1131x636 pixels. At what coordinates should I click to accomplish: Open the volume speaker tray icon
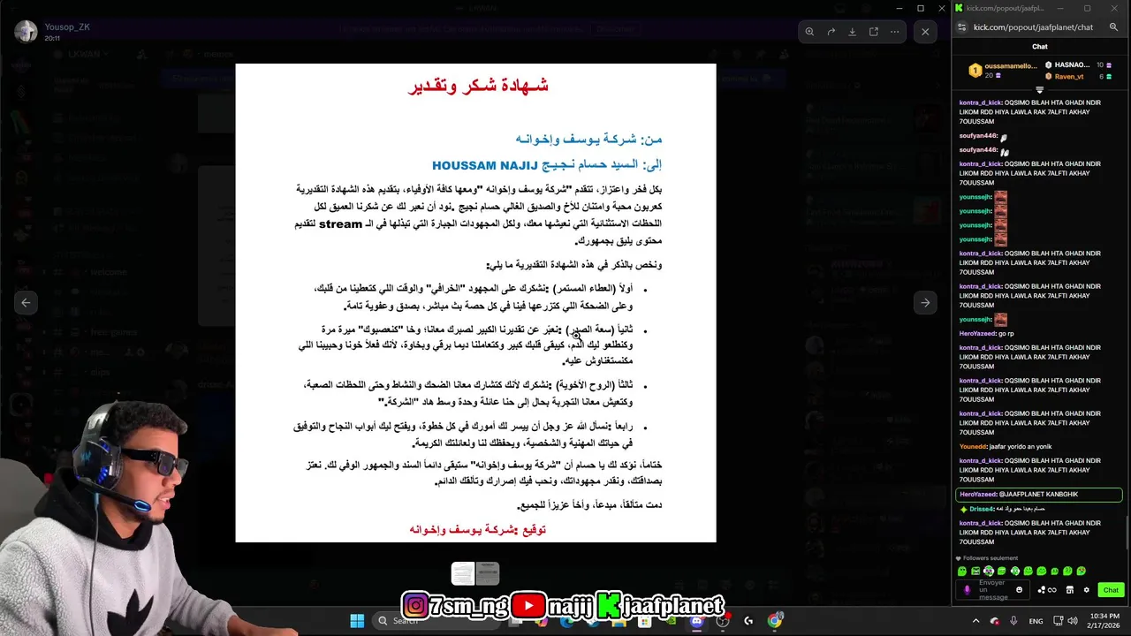pos(1073,621)
